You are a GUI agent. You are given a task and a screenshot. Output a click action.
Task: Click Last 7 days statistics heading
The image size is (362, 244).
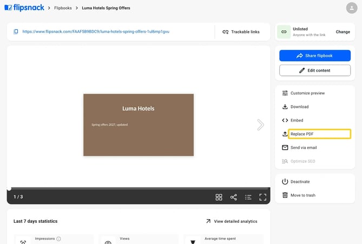35,221
